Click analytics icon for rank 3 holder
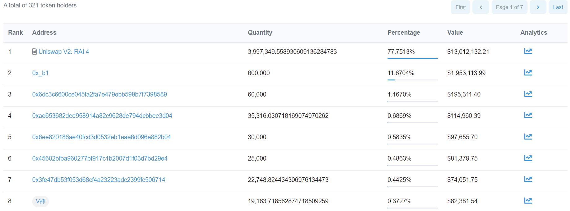 point(528,94)
